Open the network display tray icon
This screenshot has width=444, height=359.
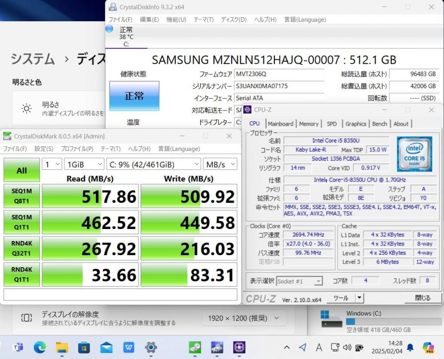point(335,347)
